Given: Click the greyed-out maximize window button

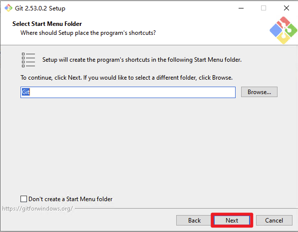Looking at the screenshot, I should point(264,8).
